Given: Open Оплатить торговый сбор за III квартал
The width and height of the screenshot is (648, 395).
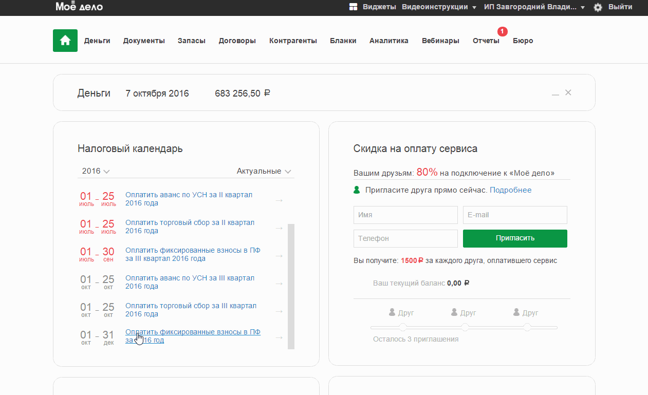Looking at the screenshot, I should (191, 310).
